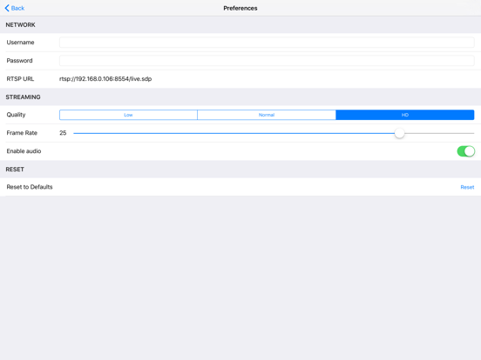Click the Password label
Viewport: 481px width, 360px height.
click(x=19, y=61)
